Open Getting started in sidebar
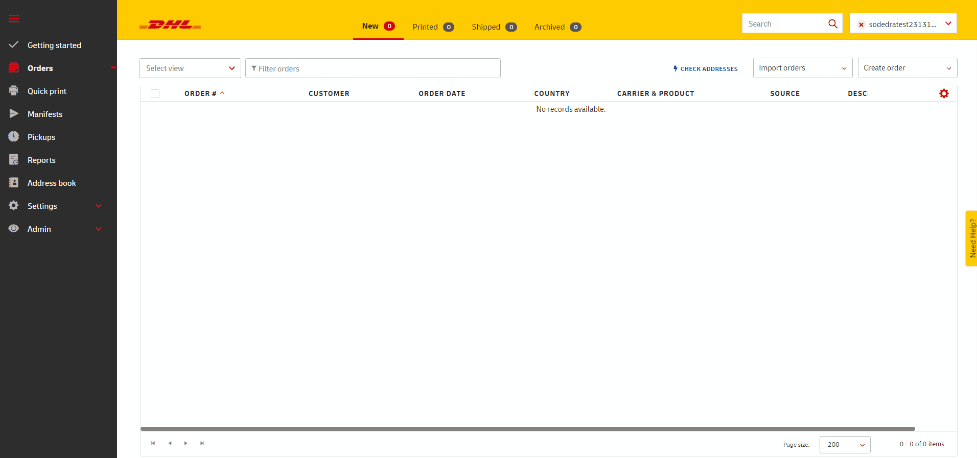 click(x=54, y=45)
